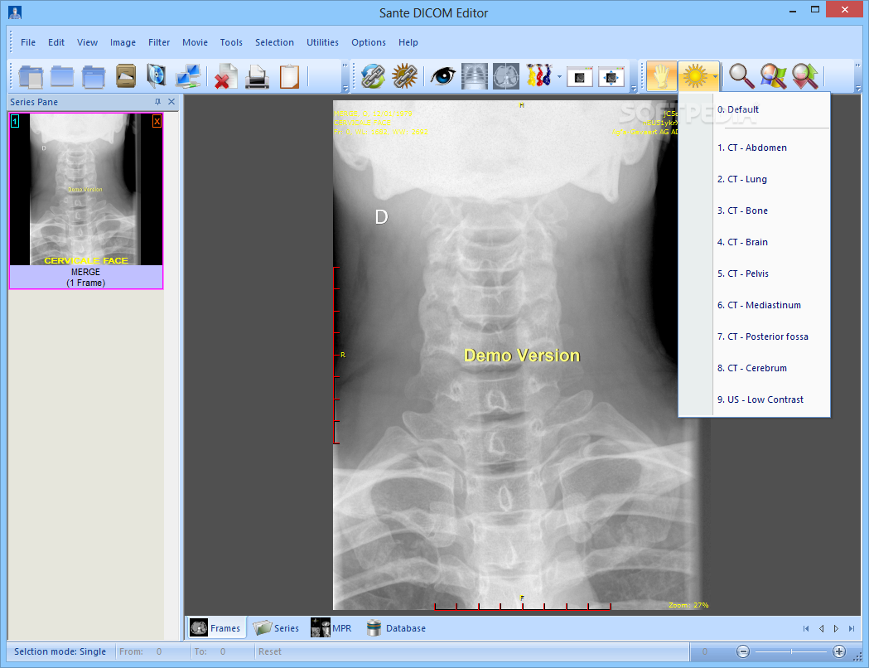Open the Selection menu
The image size is (869, 668).
pos(274,42)
